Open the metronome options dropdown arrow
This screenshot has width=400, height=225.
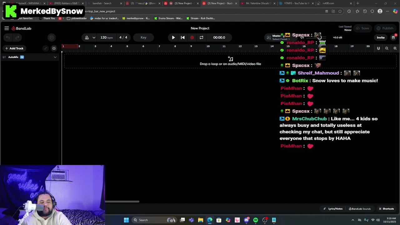pyautogui.click(x=94, y=37)
